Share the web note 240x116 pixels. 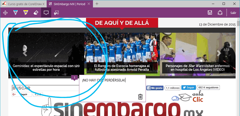(220, 13)
